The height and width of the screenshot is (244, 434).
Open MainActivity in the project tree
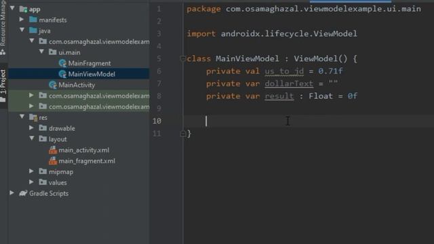[77, 85]
